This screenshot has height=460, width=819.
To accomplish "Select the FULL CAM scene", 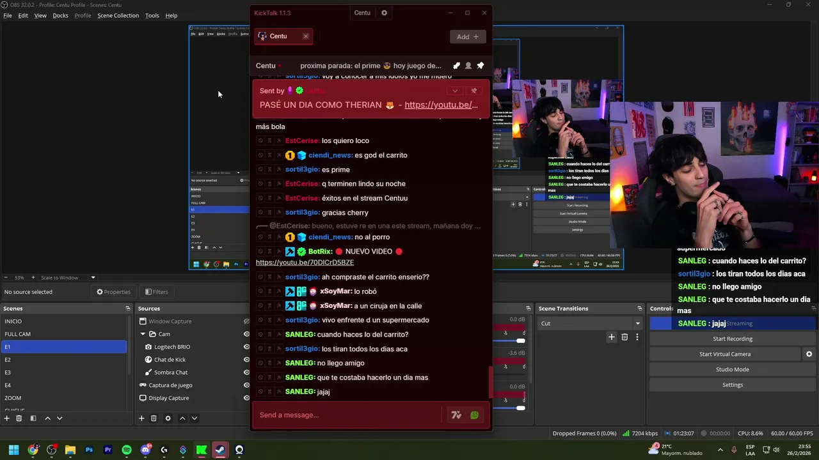I will [x=64, y=334].
